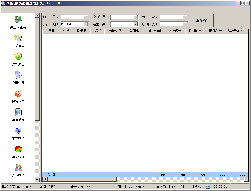Image resolution: width=251 pixels, height=191 pixels.
Task: Expand the 店号 dropdown
Action: click(86, 17)
